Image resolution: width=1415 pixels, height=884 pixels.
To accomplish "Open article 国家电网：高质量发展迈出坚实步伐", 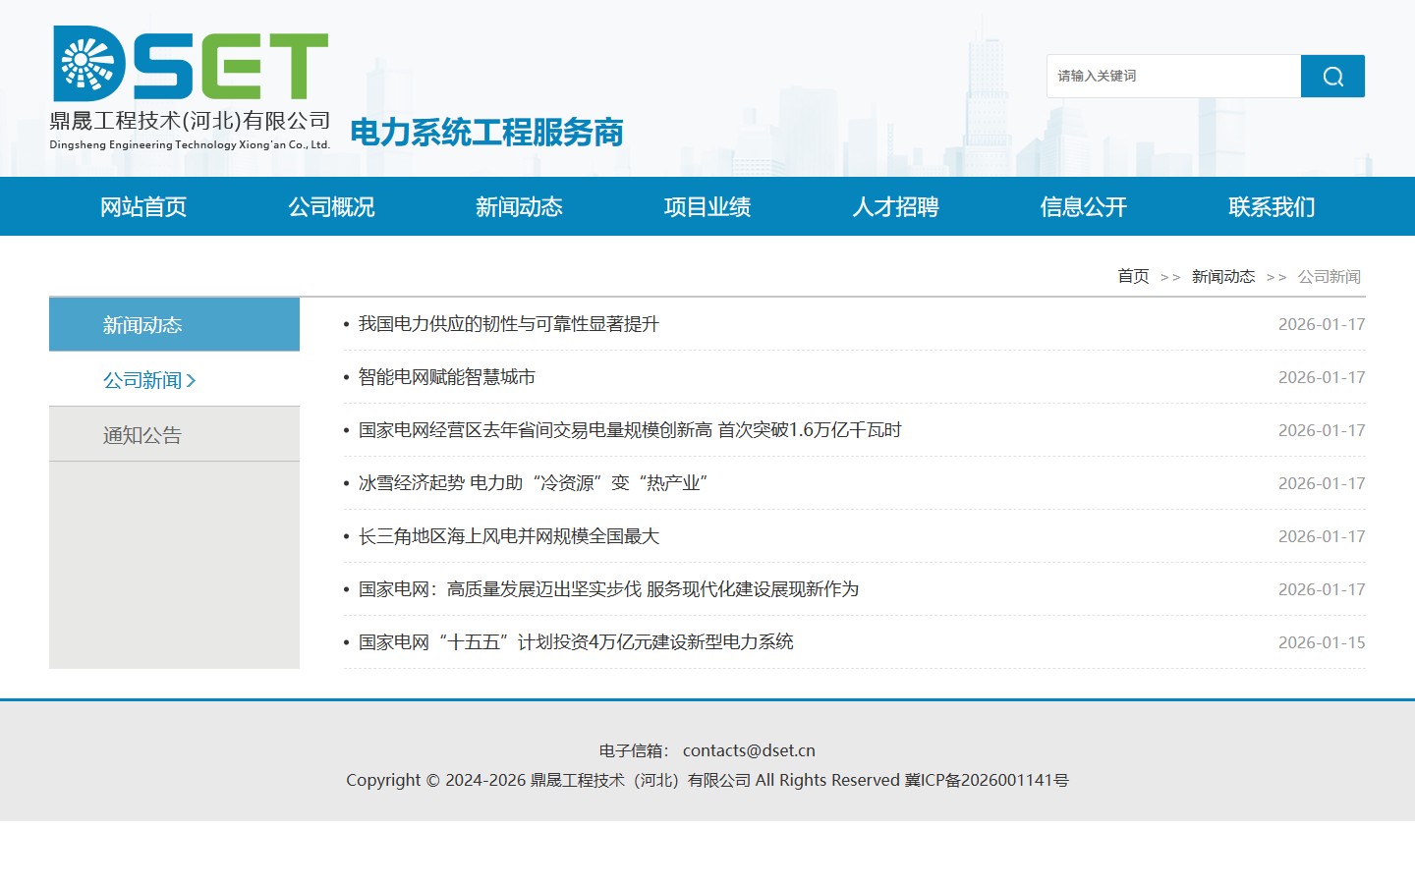I will pyautogui.click(x=608, y=589).
